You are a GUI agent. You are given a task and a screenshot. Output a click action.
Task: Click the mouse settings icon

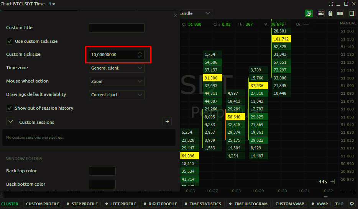[x=330, y=13]
